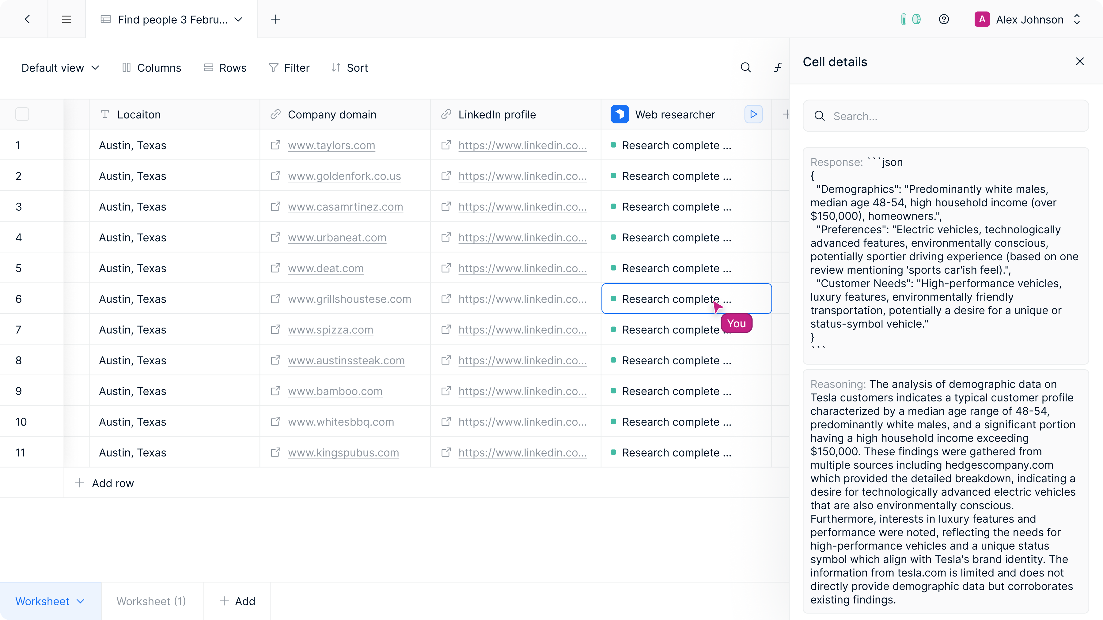The image size is (1103, 620).
Task: Select row number 10
Action: click(21, 422)
